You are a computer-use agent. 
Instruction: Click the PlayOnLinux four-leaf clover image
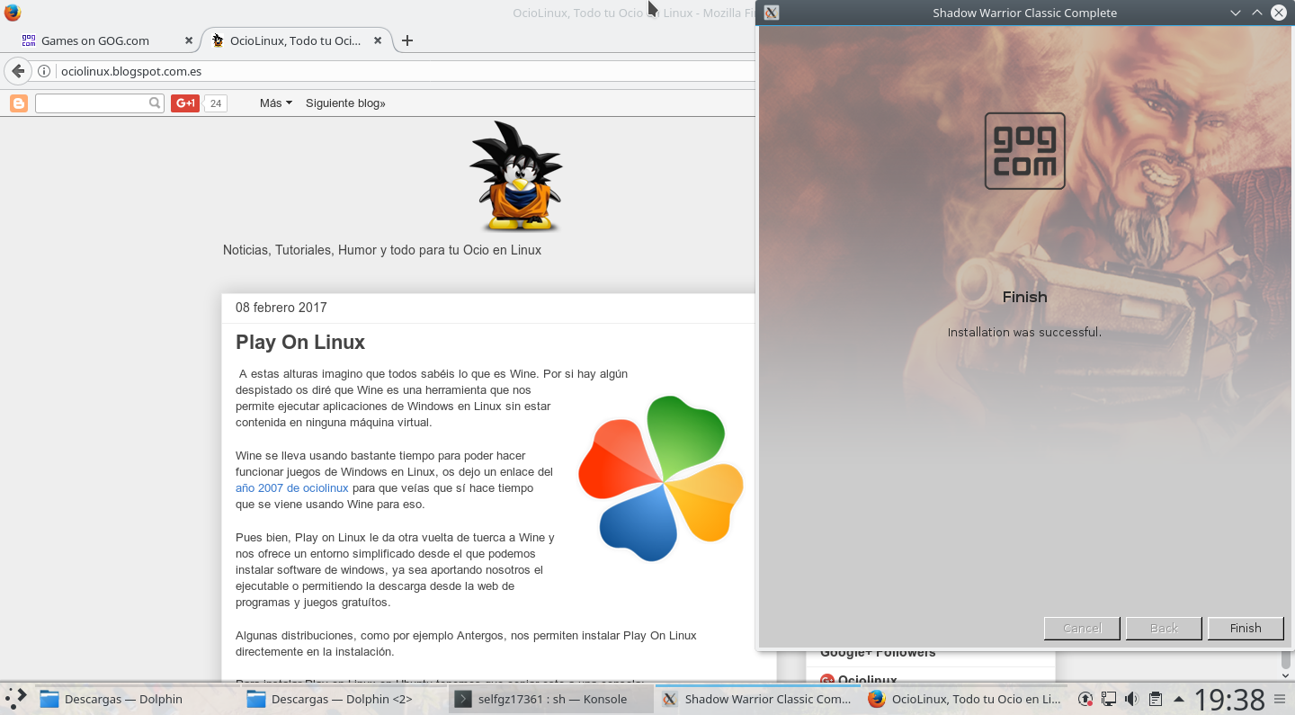(x=661, y=478)
